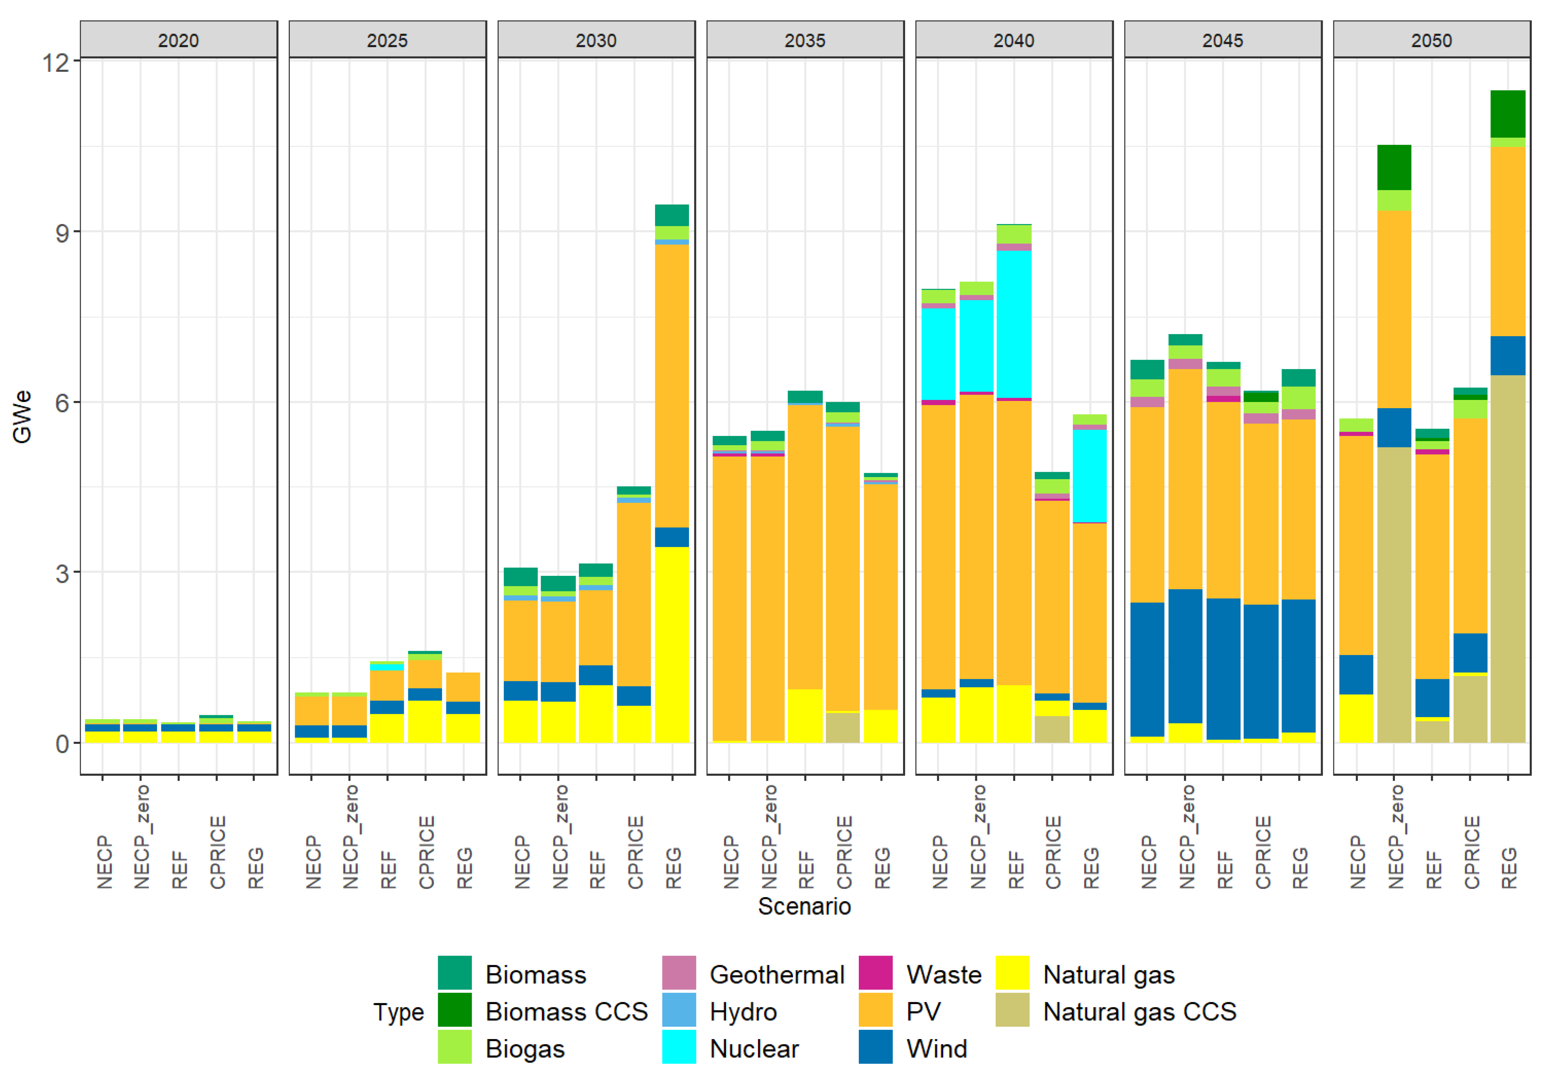Image resolution: width=1558 pixels, height=1078 pixels.
Task: Click the 2020 facet header strip
Action: 178,40
